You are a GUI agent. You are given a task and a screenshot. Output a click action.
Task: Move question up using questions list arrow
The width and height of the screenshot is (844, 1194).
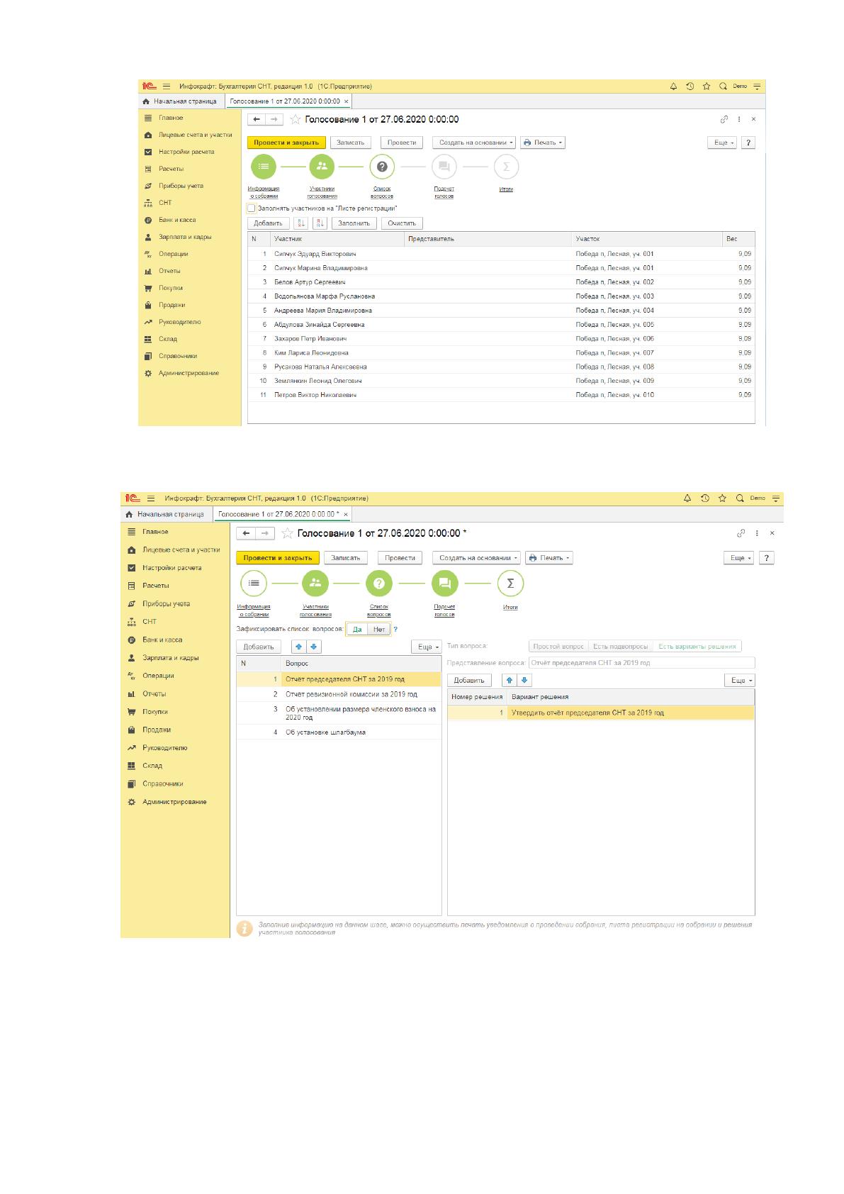(298, 647)
